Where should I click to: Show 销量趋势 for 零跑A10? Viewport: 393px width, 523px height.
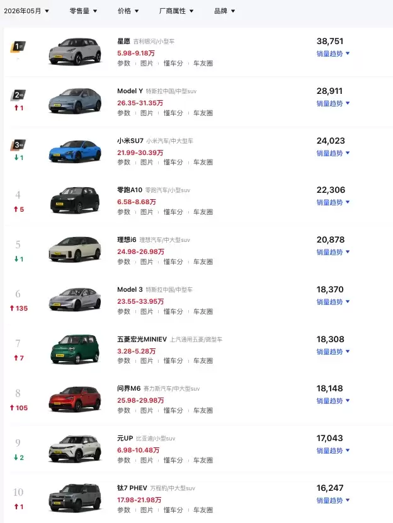point(333,202)
